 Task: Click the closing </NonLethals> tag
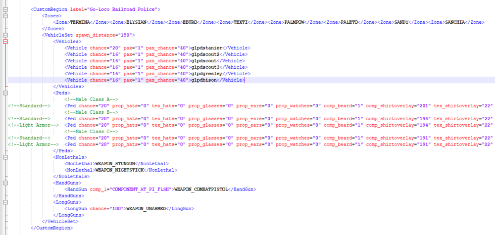[x=71, y=177]
